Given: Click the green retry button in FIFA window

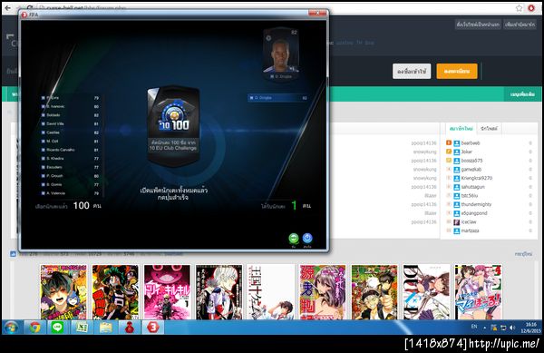Looking at the screenshot, I should coord(294,238).
